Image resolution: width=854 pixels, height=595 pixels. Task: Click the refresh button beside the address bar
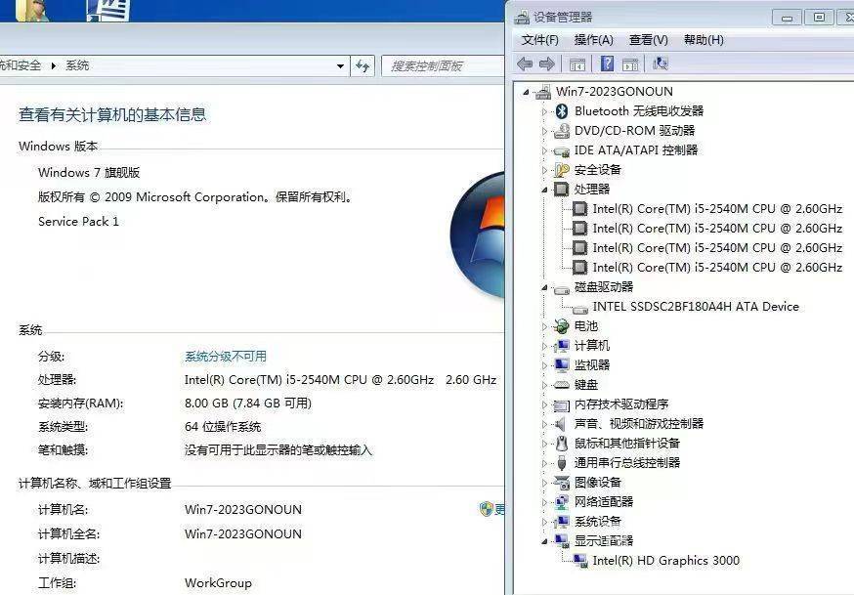pos(363,66)
